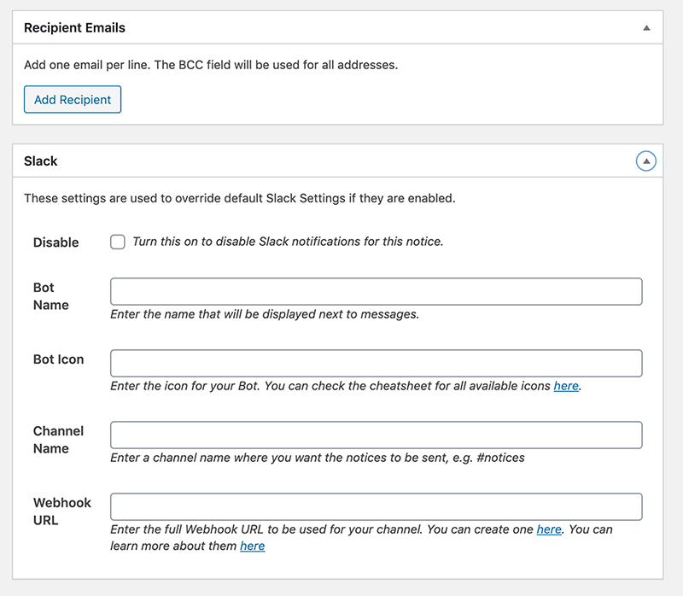
Task: Click the Bot Name label
Action: pos(55,296)
